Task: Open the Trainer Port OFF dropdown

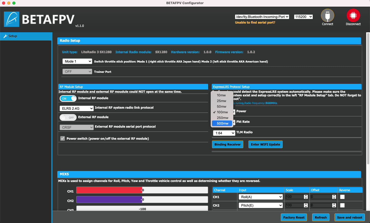Action: point(77,72)
